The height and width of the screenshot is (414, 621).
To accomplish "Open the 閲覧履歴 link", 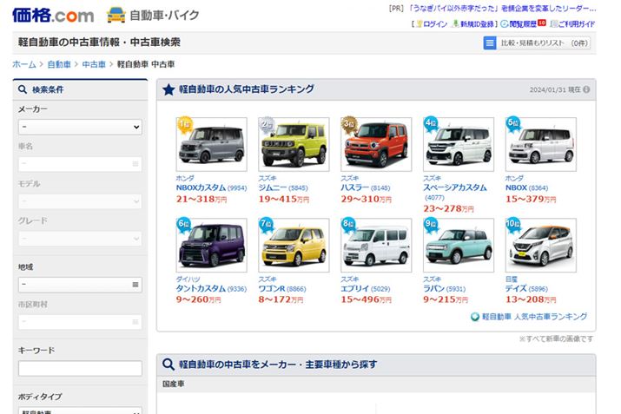I will tap(523, 24).
